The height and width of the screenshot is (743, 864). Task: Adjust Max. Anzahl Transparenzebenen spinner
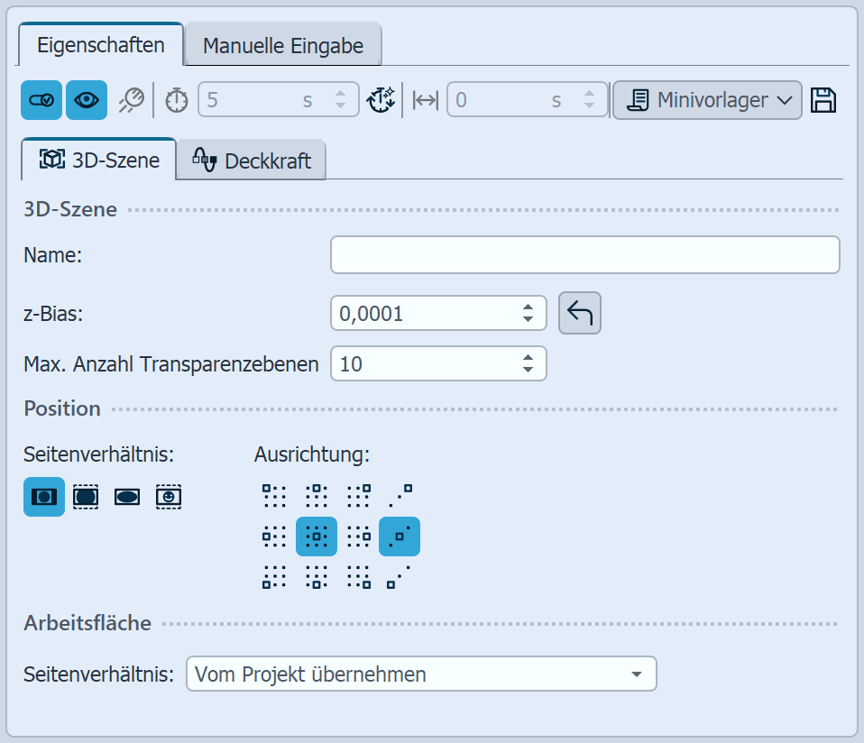click(x=529, y=364)
